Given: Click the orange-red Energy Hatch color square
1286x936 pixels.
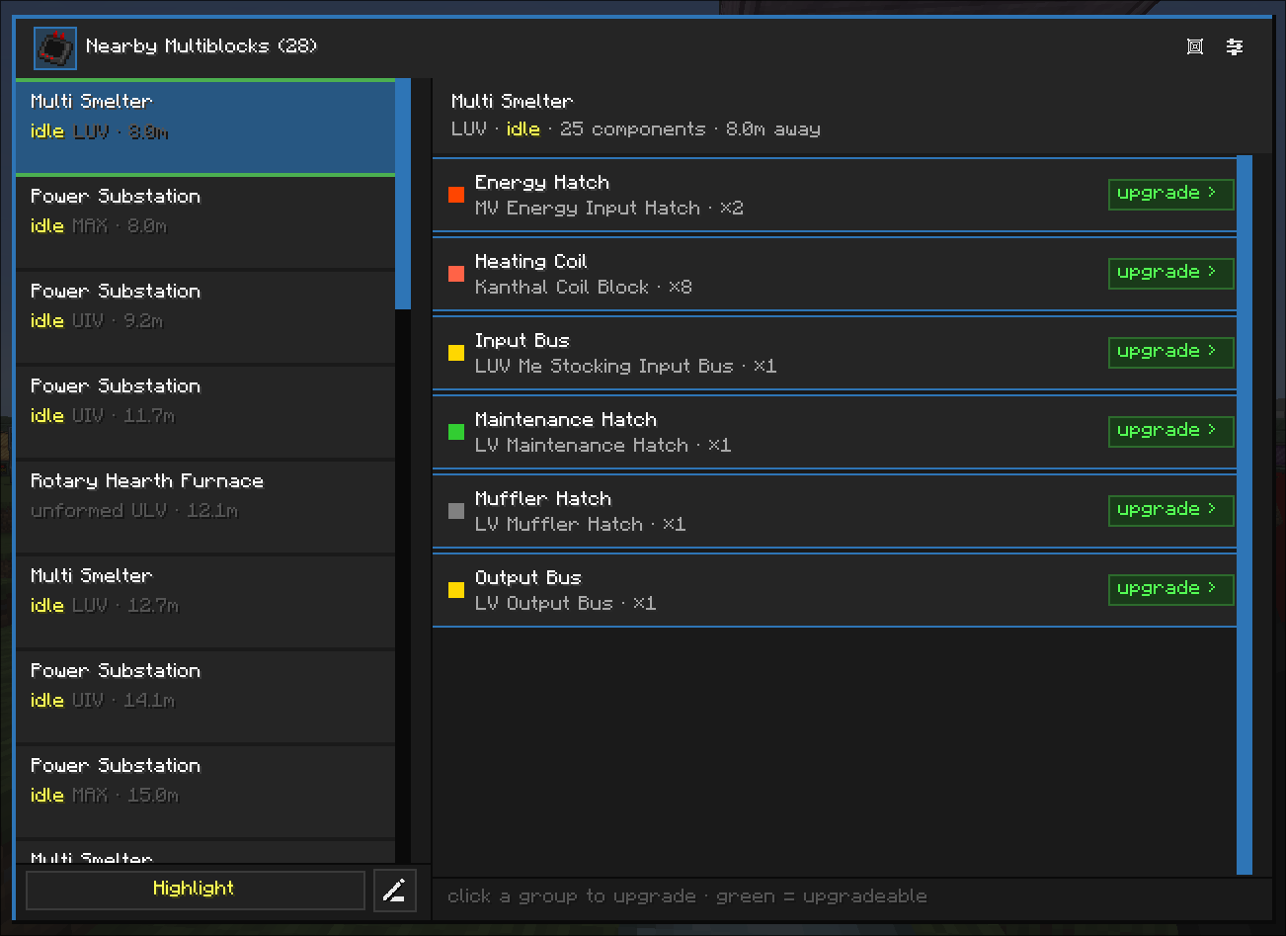Looking at the screenshot, I should coord(456,195).
